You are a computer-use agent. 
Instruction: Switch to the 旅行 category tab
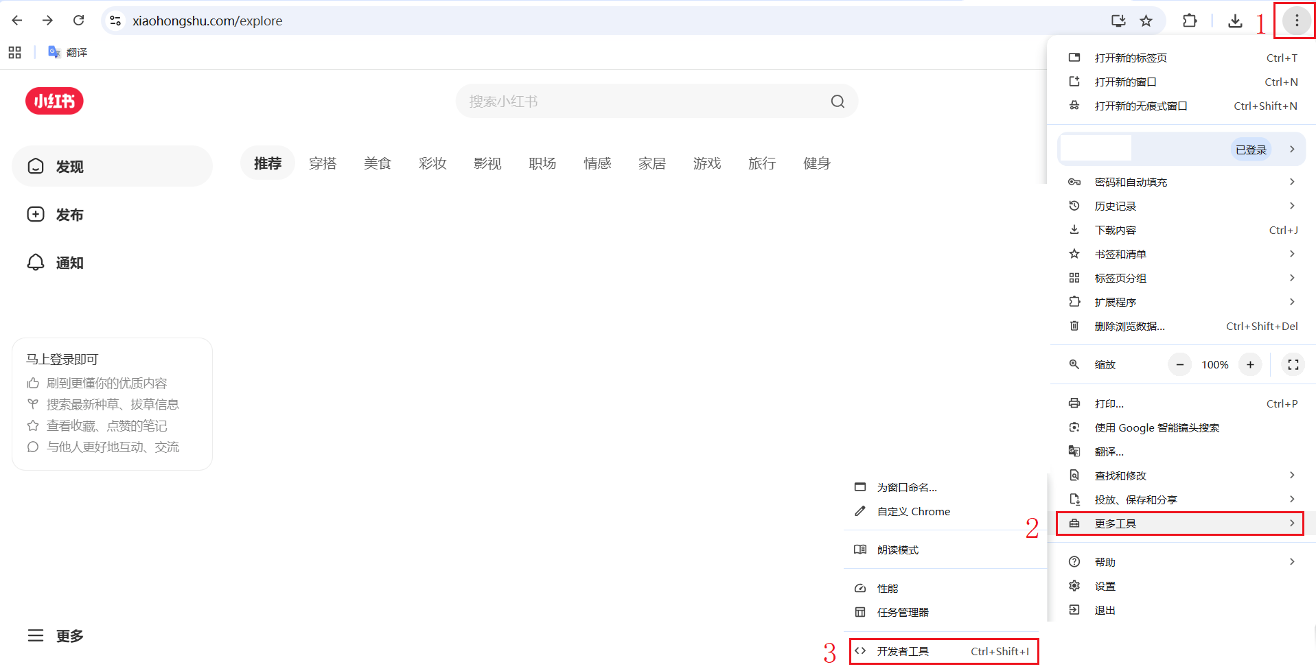click(x=762, y=163)
